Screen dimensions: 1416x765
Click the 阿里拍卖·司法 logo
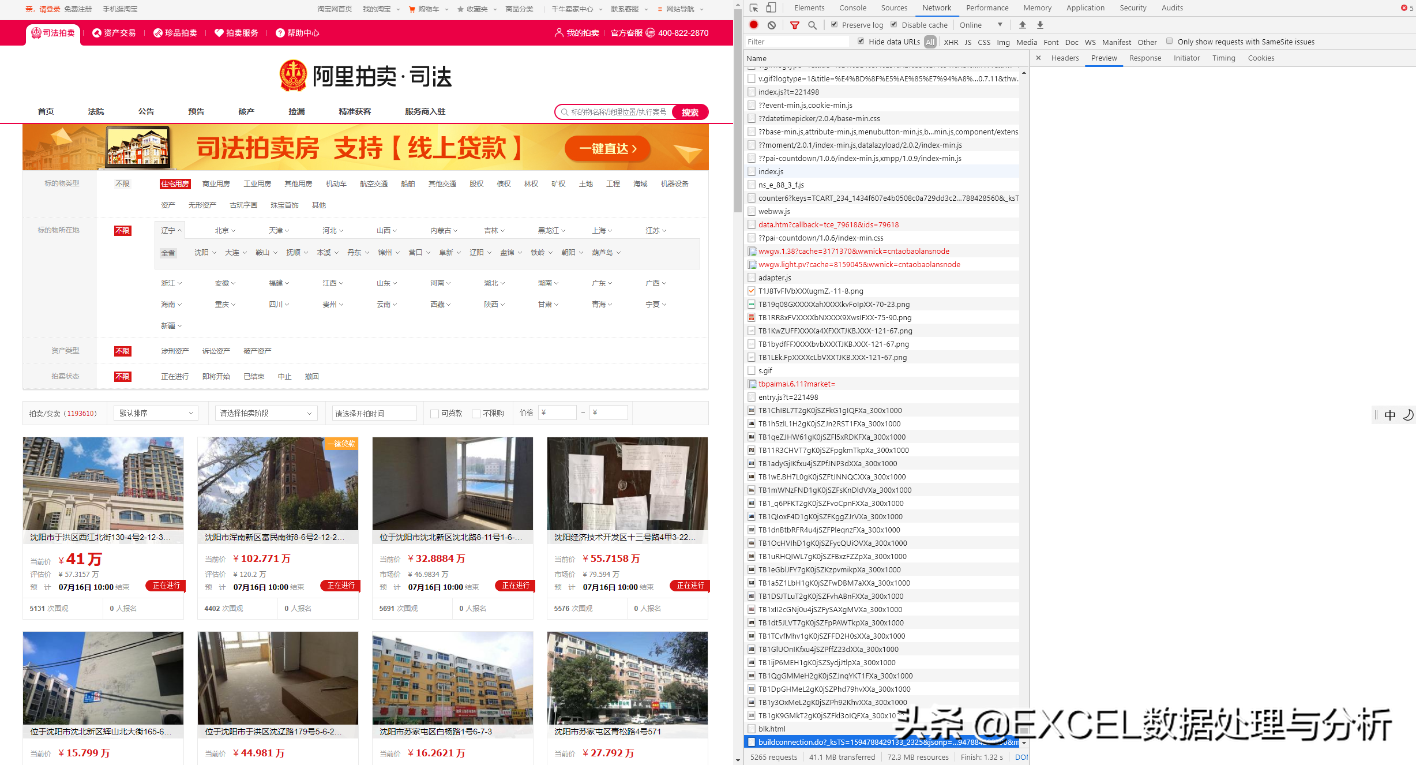(366, 76)
